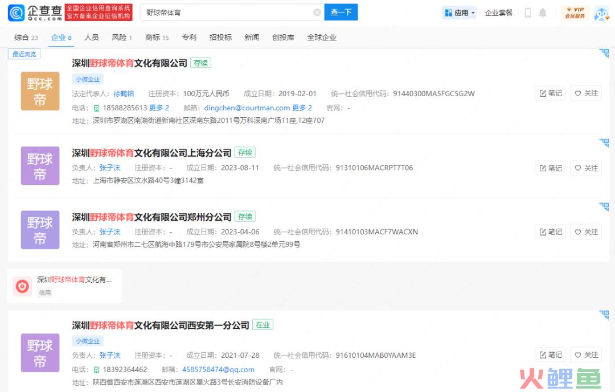Open 郑州分公司 company title link
Viewport: 615px width, 392px height.
pos(151,217)
